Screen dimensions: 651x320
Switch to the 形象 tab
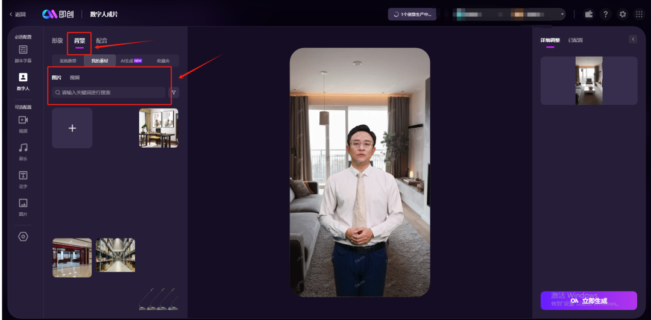(x=57, y=41)
